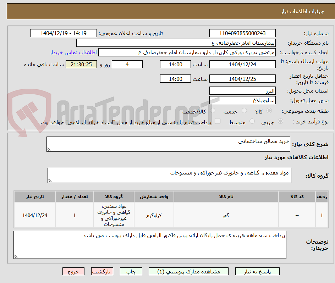Click the ردیف column header

(322, 197)
